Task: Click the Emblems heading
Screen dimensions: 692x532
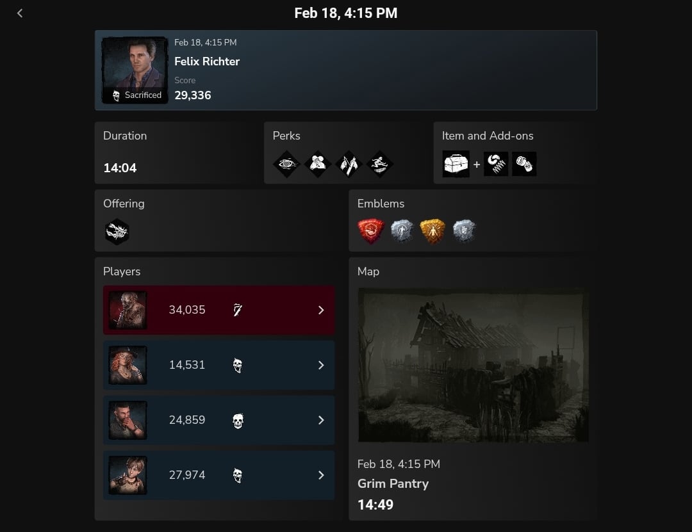Action: (x=381, y=204)
